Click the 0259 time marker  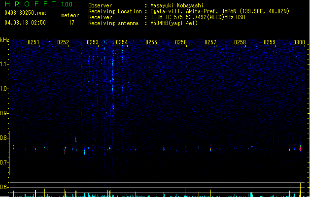click(x=270, y=42)
